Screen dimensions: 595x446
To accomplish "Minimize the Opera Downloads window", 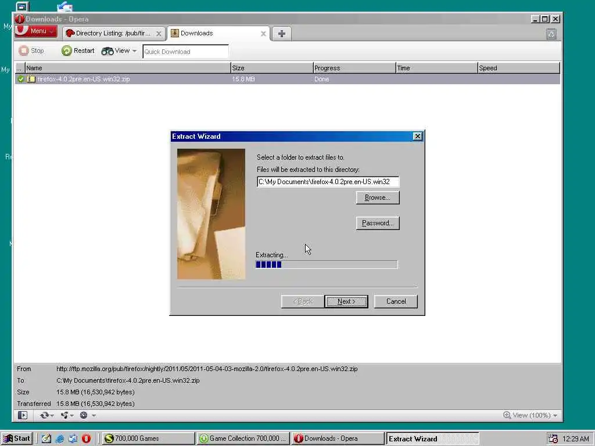I will click(x=535, y=19).
